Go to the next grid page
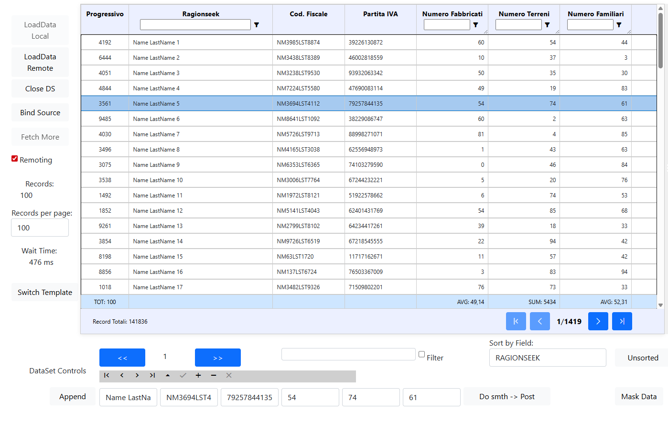 coord(598,321)
